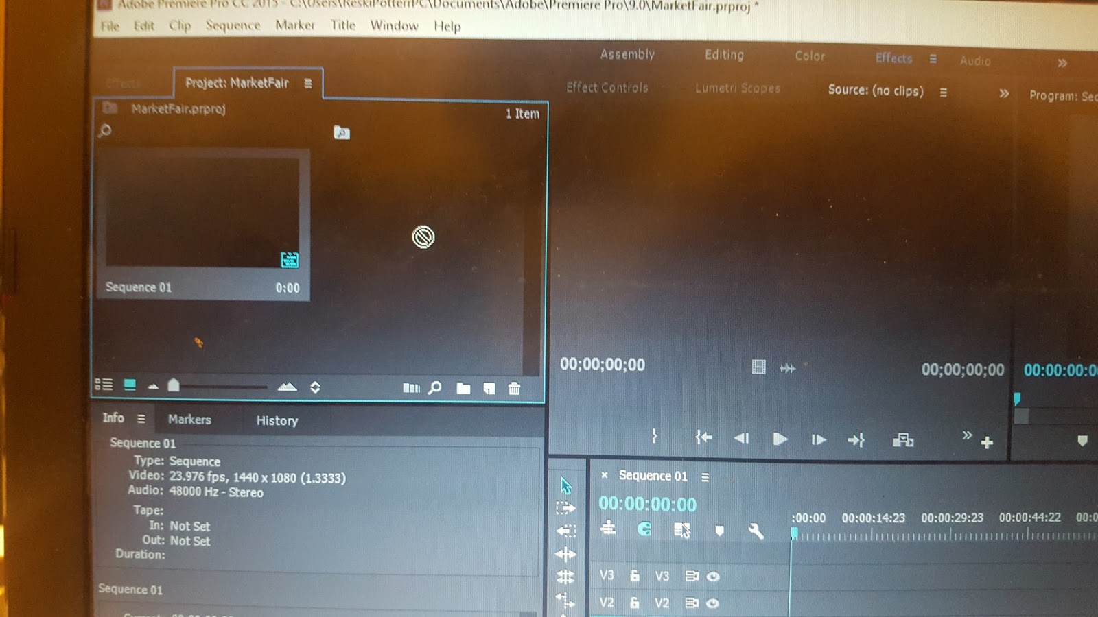Click the Find icon in project panel
1098x617 pixels.
click(435, 388)
